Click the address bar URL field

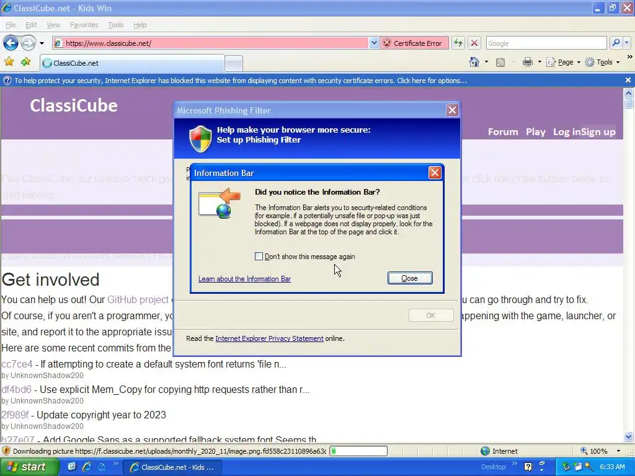click(211, 43)
